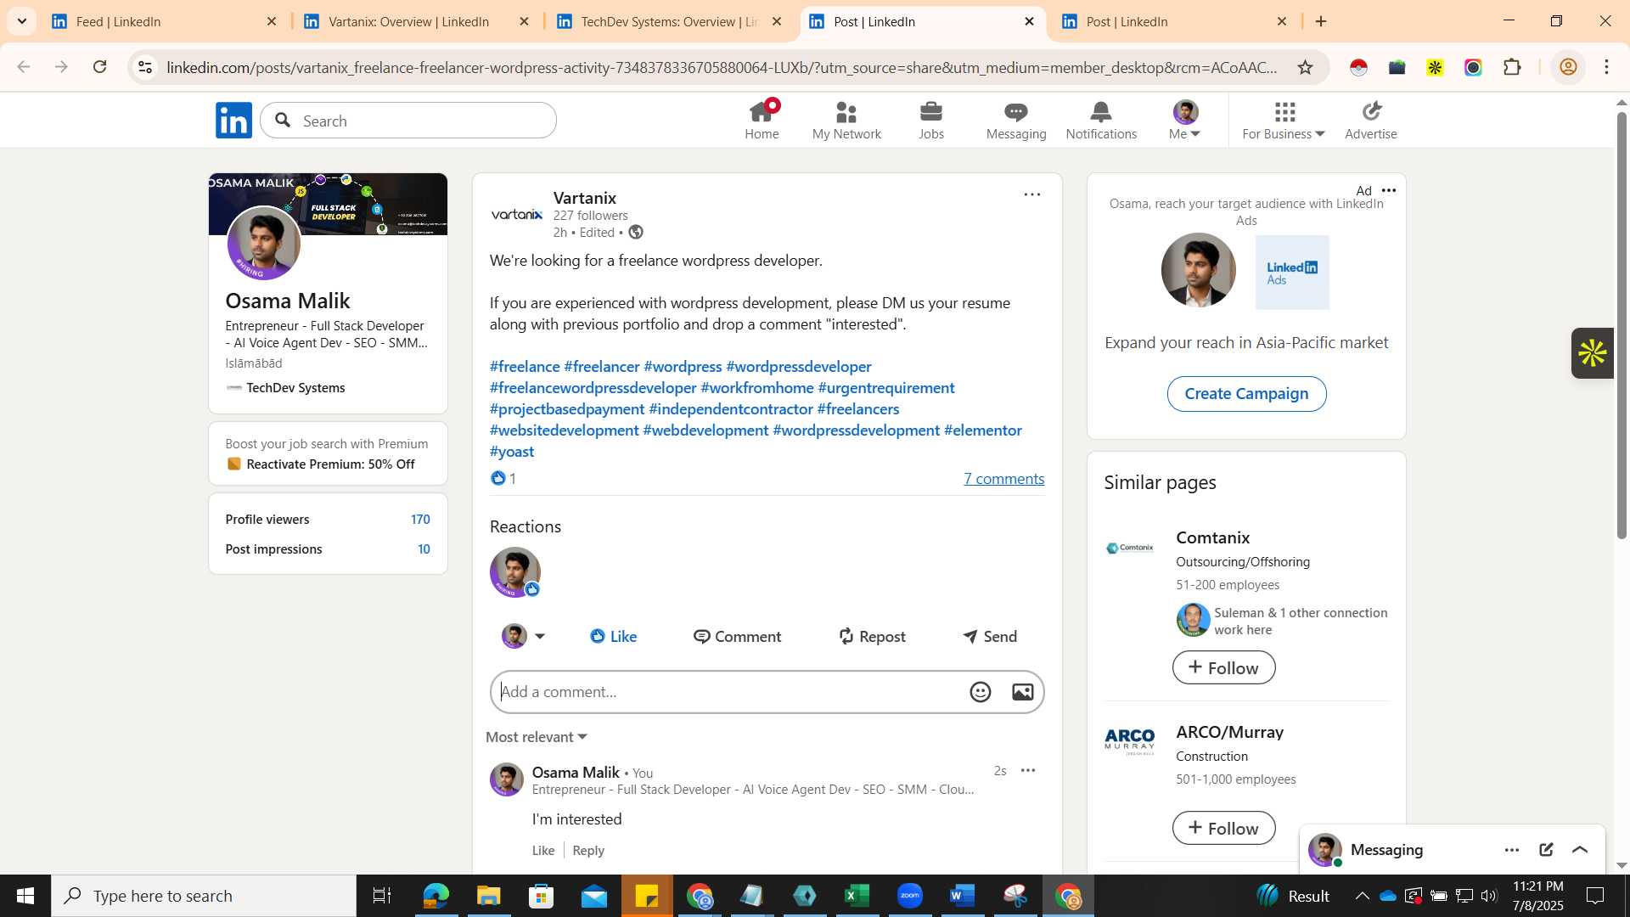Open TechDev Systems company link in sidebar
Screen dimensions: 1630x917
(x=295, y=387)
